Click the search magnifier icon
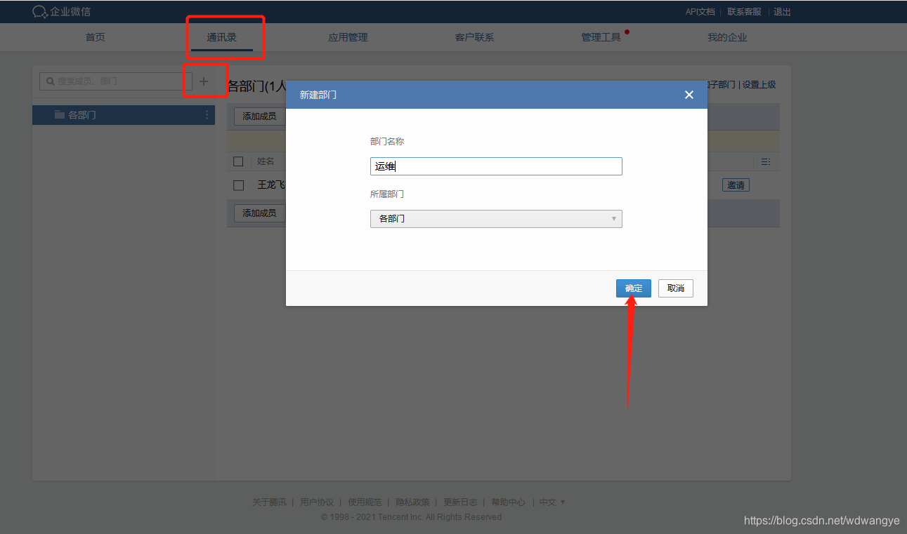 coord(50,81)
